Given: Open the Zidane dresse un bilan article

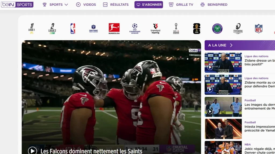Looking at the screenshot, I should [x=260, y=63].
